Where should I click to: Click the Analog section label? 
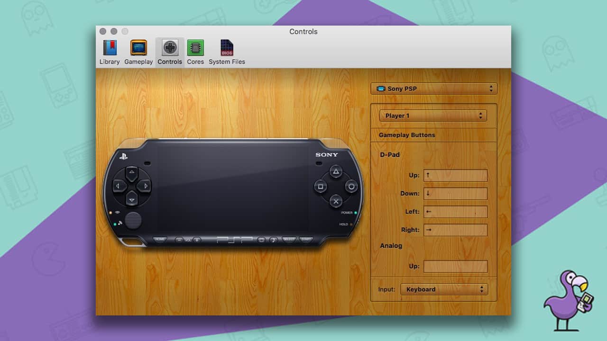tap(391, 245)
